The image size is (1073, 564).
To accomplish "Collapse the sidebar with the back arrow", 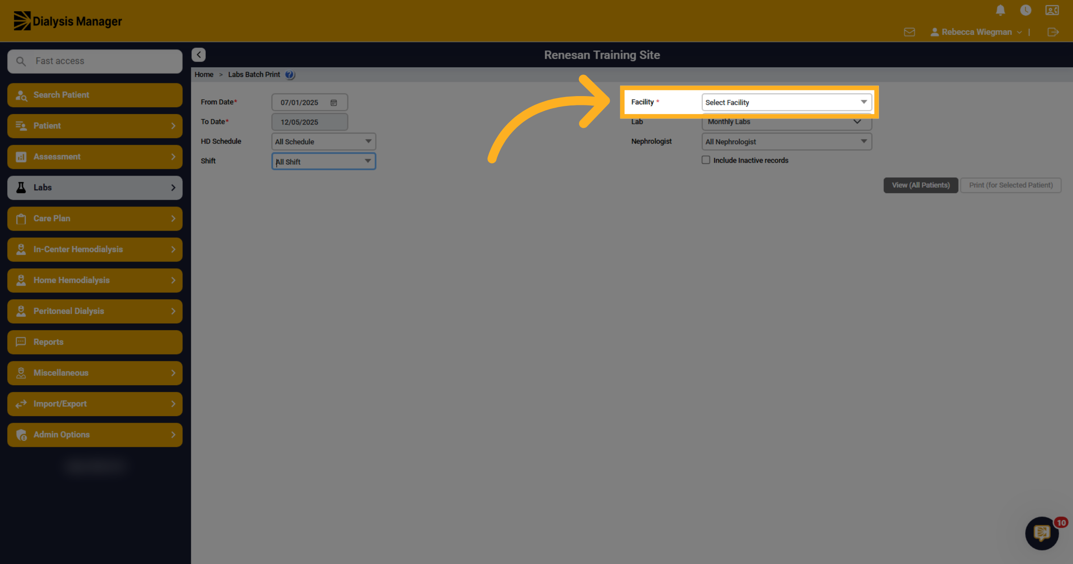I will pos(199,55).
